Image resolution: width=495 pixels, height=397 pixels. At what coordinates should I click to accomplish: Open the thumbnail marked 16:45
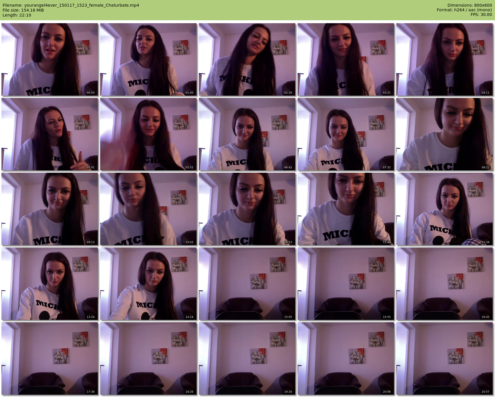(444, 284)
